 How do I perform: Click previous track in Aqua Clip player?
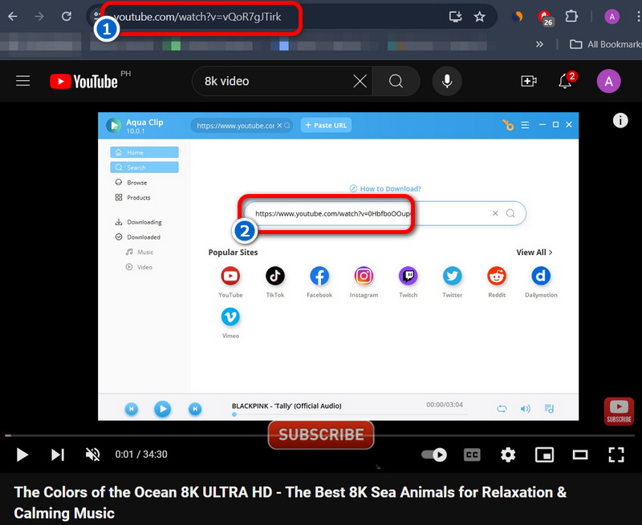click(132, 409)
